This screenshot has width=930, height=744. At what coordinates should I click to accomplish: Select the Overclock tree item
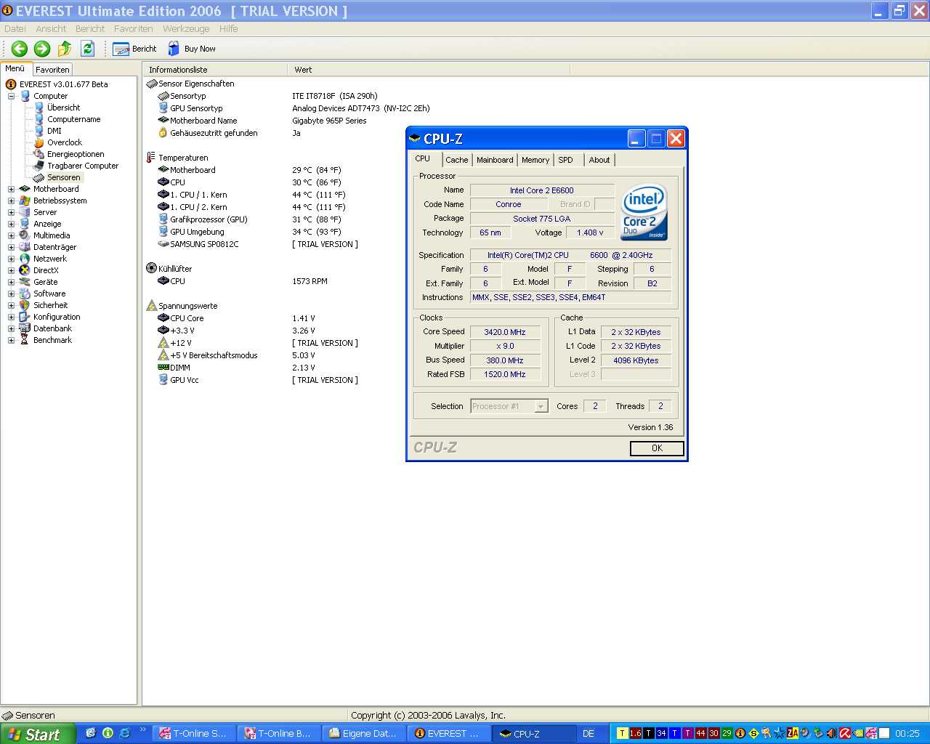(x=65, y=142)
